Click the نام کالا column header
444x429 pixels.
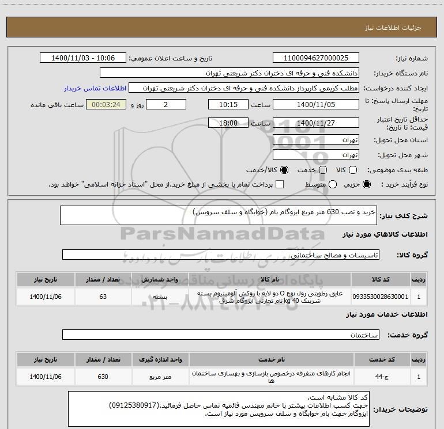270,279
